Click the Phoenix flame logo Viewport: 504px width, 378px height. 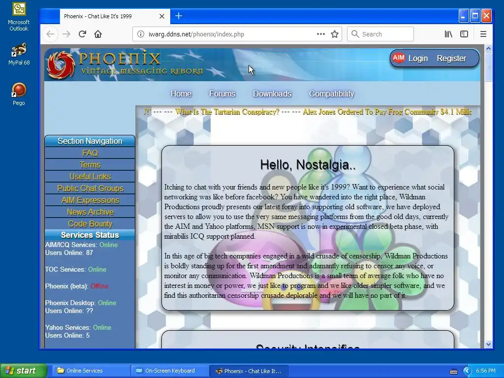click(61, 65)
